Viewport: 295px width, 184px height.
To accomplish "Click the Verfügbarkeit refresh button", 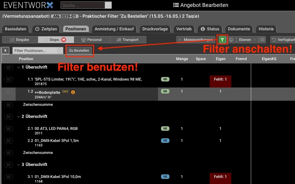I will (282, 40).
